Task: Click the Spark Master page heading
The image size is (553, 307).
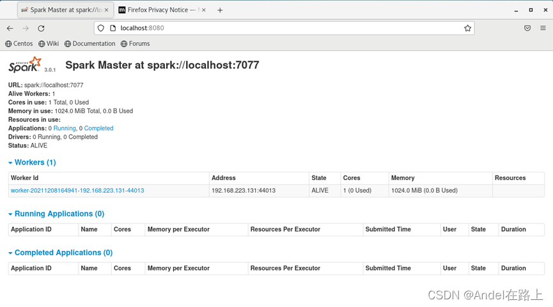Action: pos(162,64)
